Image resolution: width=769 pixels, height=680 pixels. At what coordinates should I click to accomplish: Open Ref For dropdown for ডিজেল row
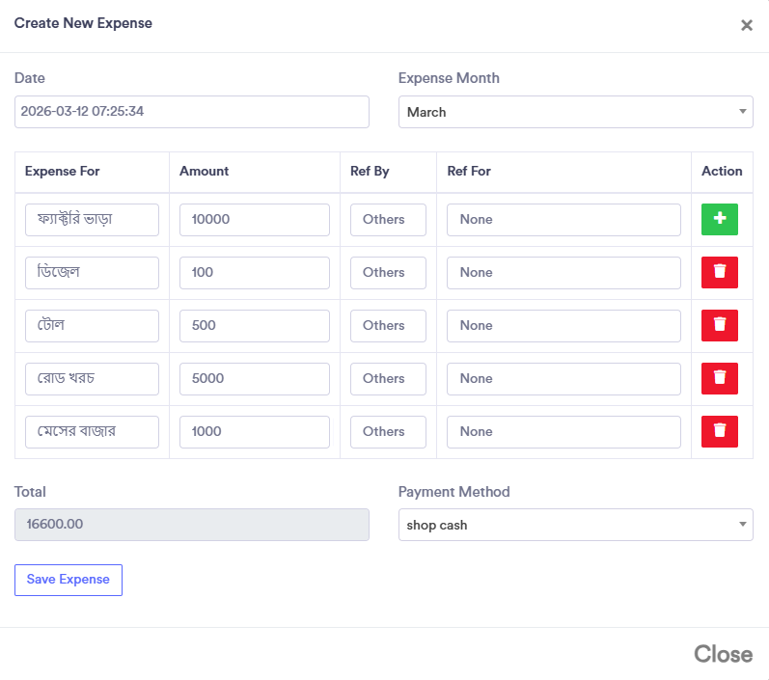[563, 272]
